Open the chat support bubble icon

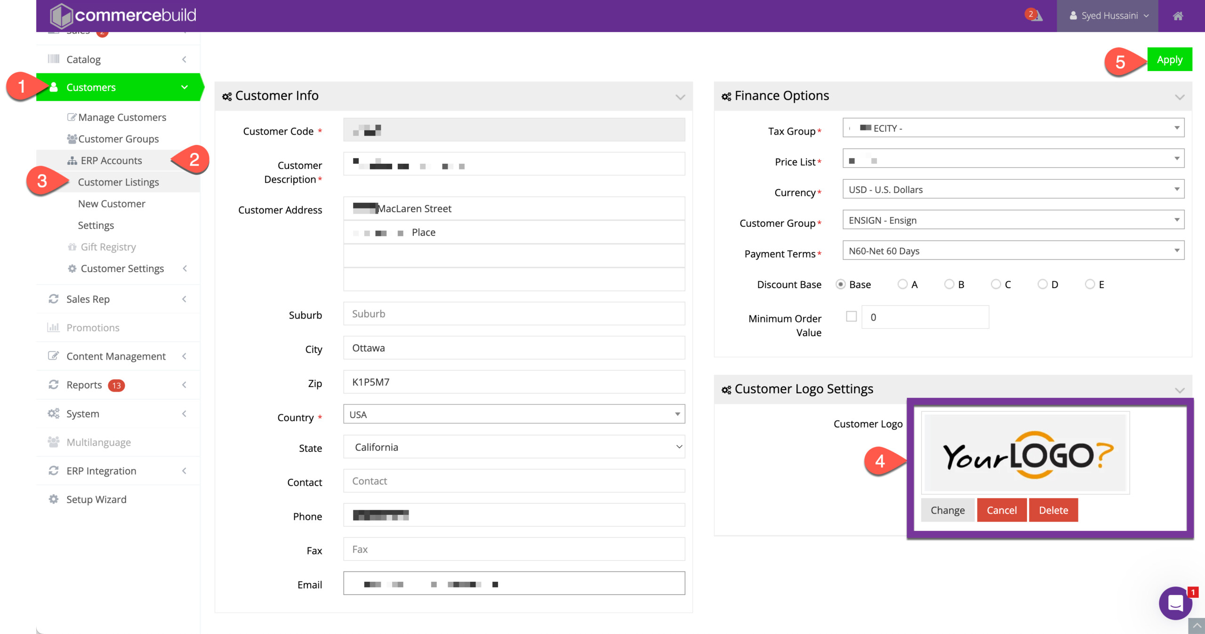click(x=1175, y=603)
